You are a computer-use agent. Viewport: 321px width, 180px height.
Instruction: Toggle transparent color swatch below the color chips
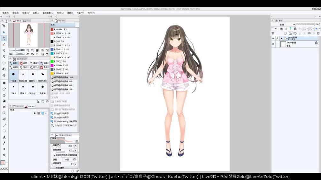[4, 169]
